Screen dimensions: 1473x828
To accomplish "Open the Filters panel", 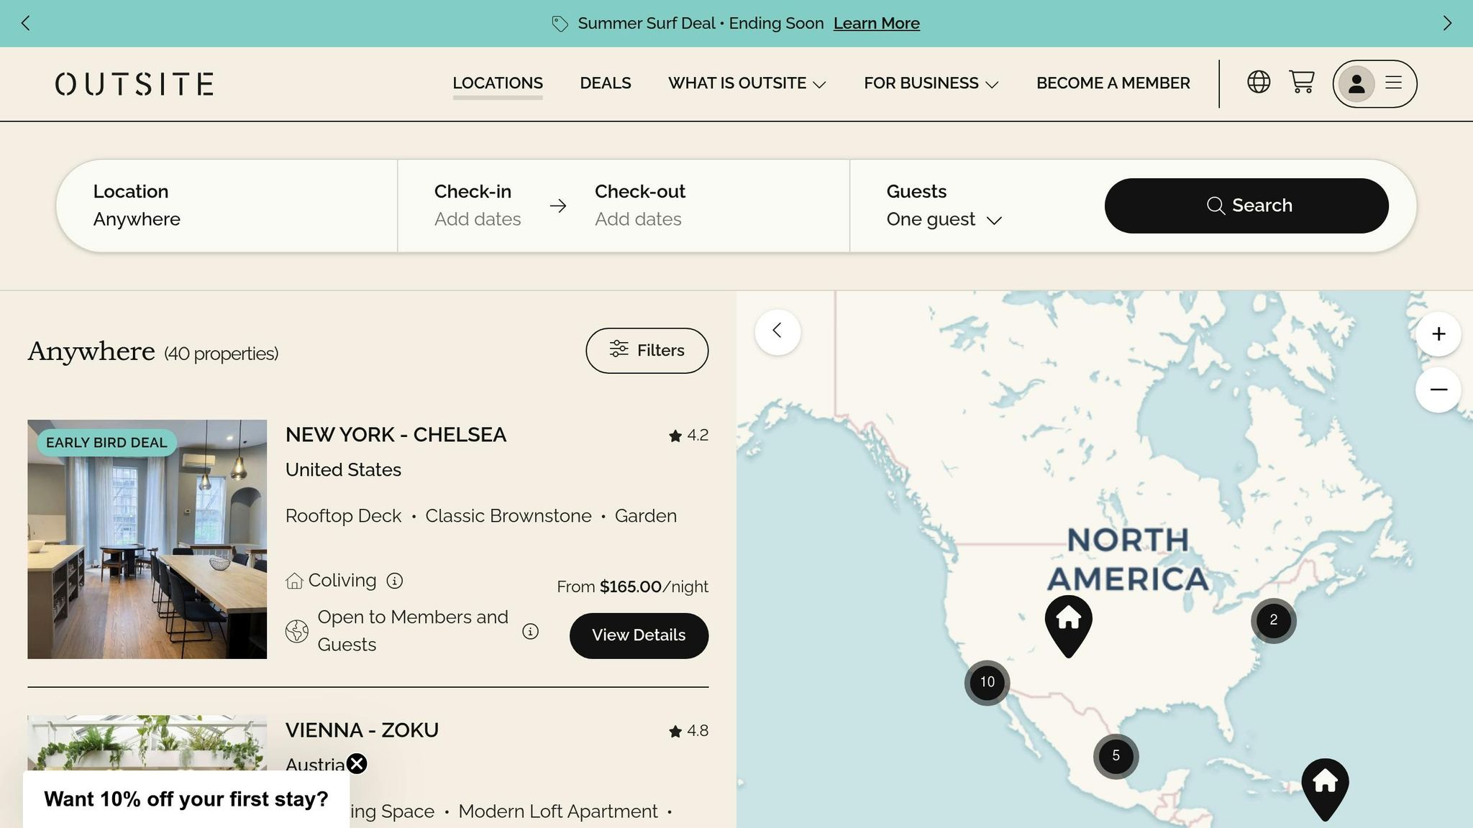I will pyautogui.click(x=647, y=350).
